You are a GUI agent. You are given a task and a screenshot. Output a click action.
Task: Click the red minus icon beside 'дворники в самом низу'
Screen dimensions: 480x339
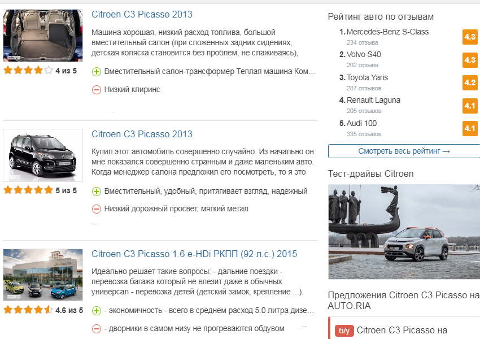(97, 329)
